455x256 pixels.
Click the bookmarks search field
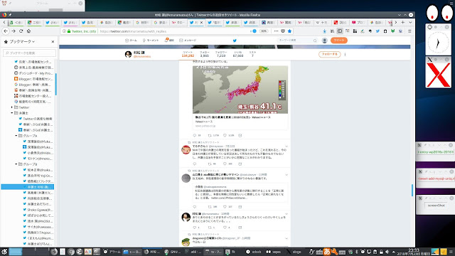pos(29,53)
